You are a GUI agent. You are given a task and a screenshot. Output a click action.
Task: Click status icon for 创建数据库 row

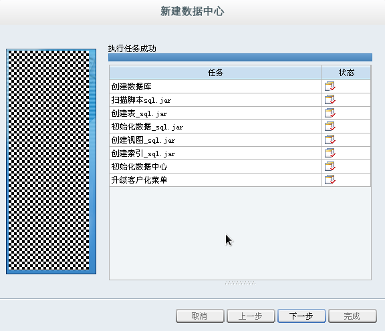[330, 86]
